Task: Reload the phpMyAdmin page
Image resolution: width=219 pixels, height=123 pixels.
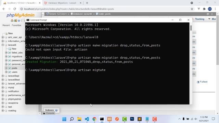Action: point(15,9)
